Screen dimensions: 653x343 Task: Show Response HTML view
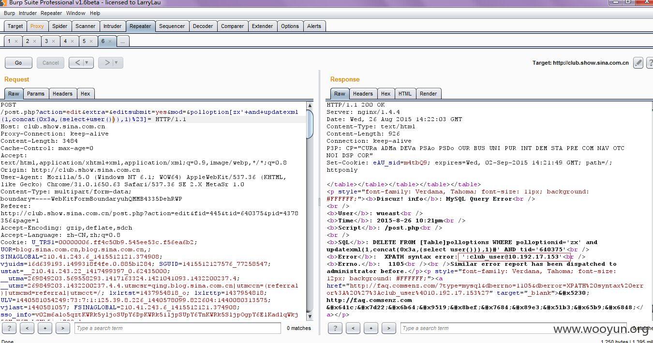tap(405, 94)
